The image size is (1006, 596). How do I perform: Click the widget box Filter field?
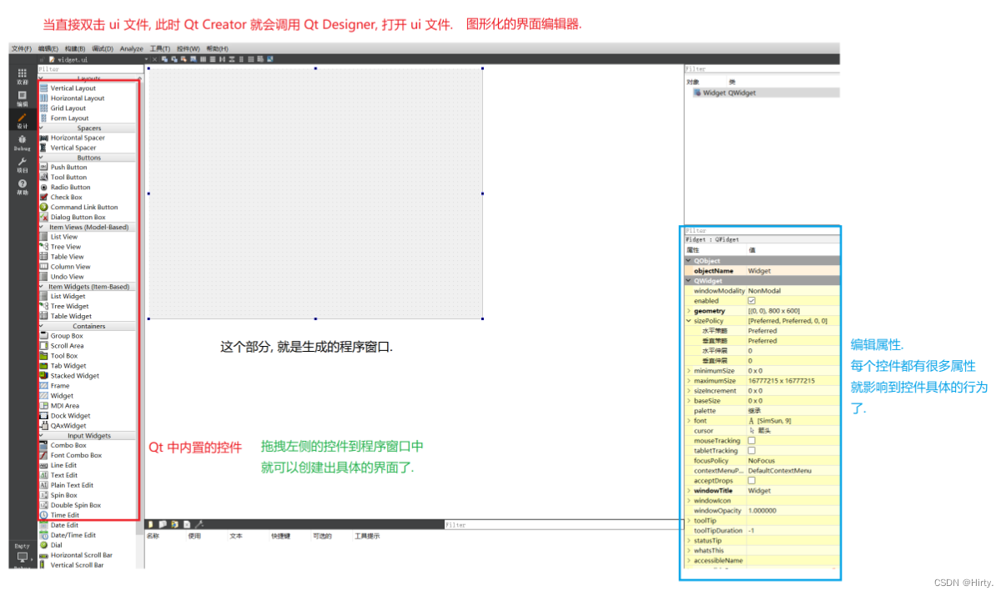(90, 69)
